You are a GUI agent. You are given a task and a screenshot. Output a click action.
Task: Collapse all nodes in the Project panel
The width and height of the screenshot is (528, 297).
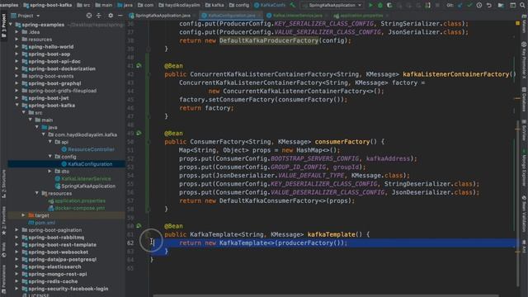tap(99, 16)
